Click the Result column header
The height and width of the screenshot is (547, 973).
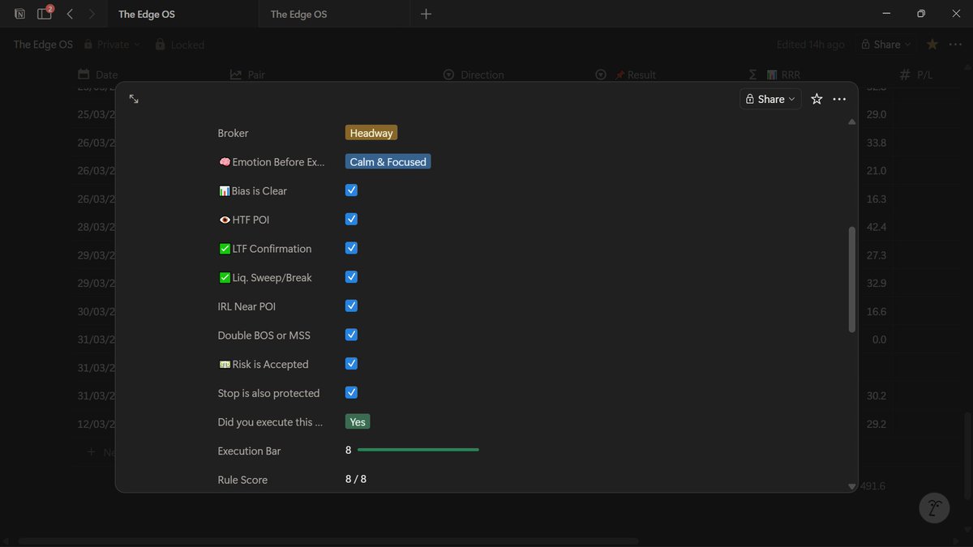tap(626, 75)
